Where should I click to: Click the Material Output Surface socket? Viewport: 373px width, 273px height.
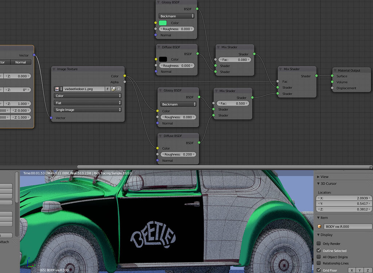332,76
